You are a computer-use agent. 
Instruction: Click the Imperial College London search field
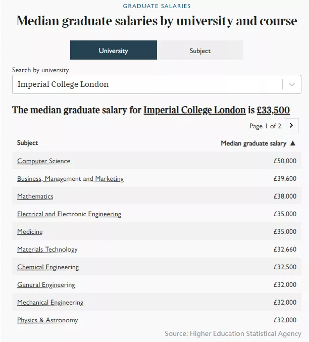click(146, 84)
